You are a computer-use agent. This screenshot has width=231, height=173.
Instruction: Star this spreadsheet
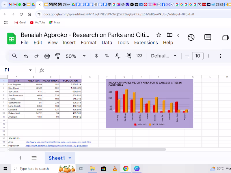point(159,35)
